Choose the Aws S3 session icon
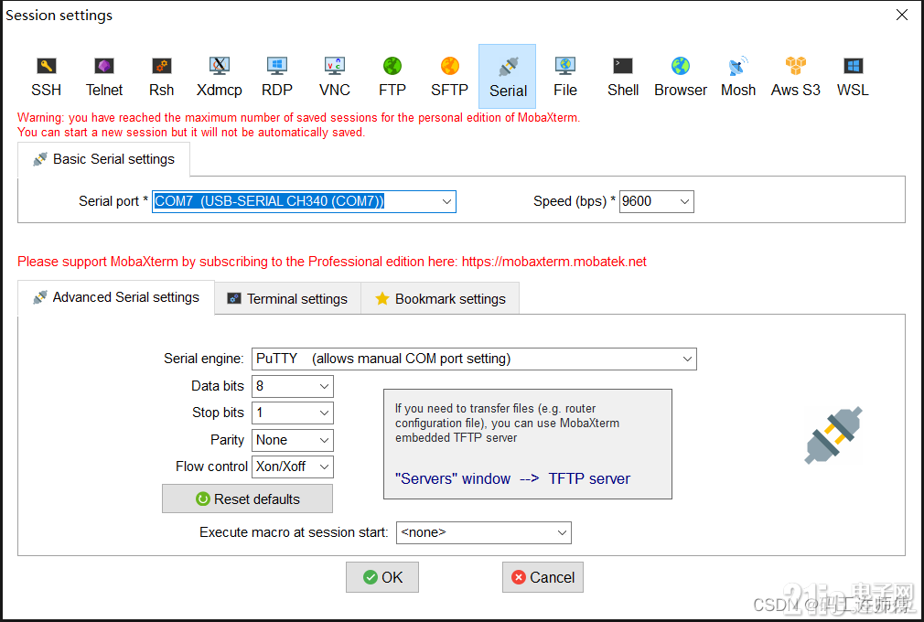Viewport: 924px width, 622px height. (x=796, y=77)
